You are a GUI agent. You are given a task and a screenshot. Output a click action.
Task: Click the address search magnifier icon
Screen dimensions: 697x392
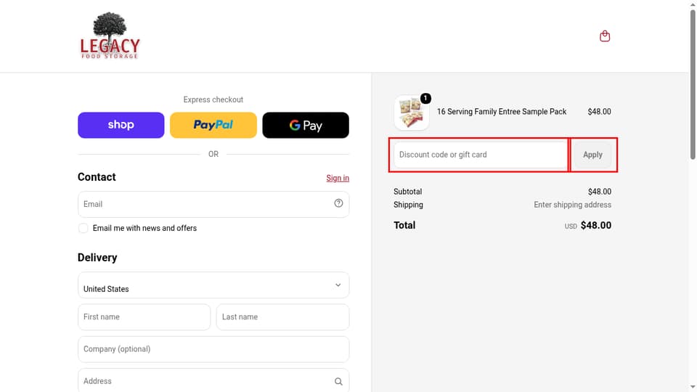point(338,381)
